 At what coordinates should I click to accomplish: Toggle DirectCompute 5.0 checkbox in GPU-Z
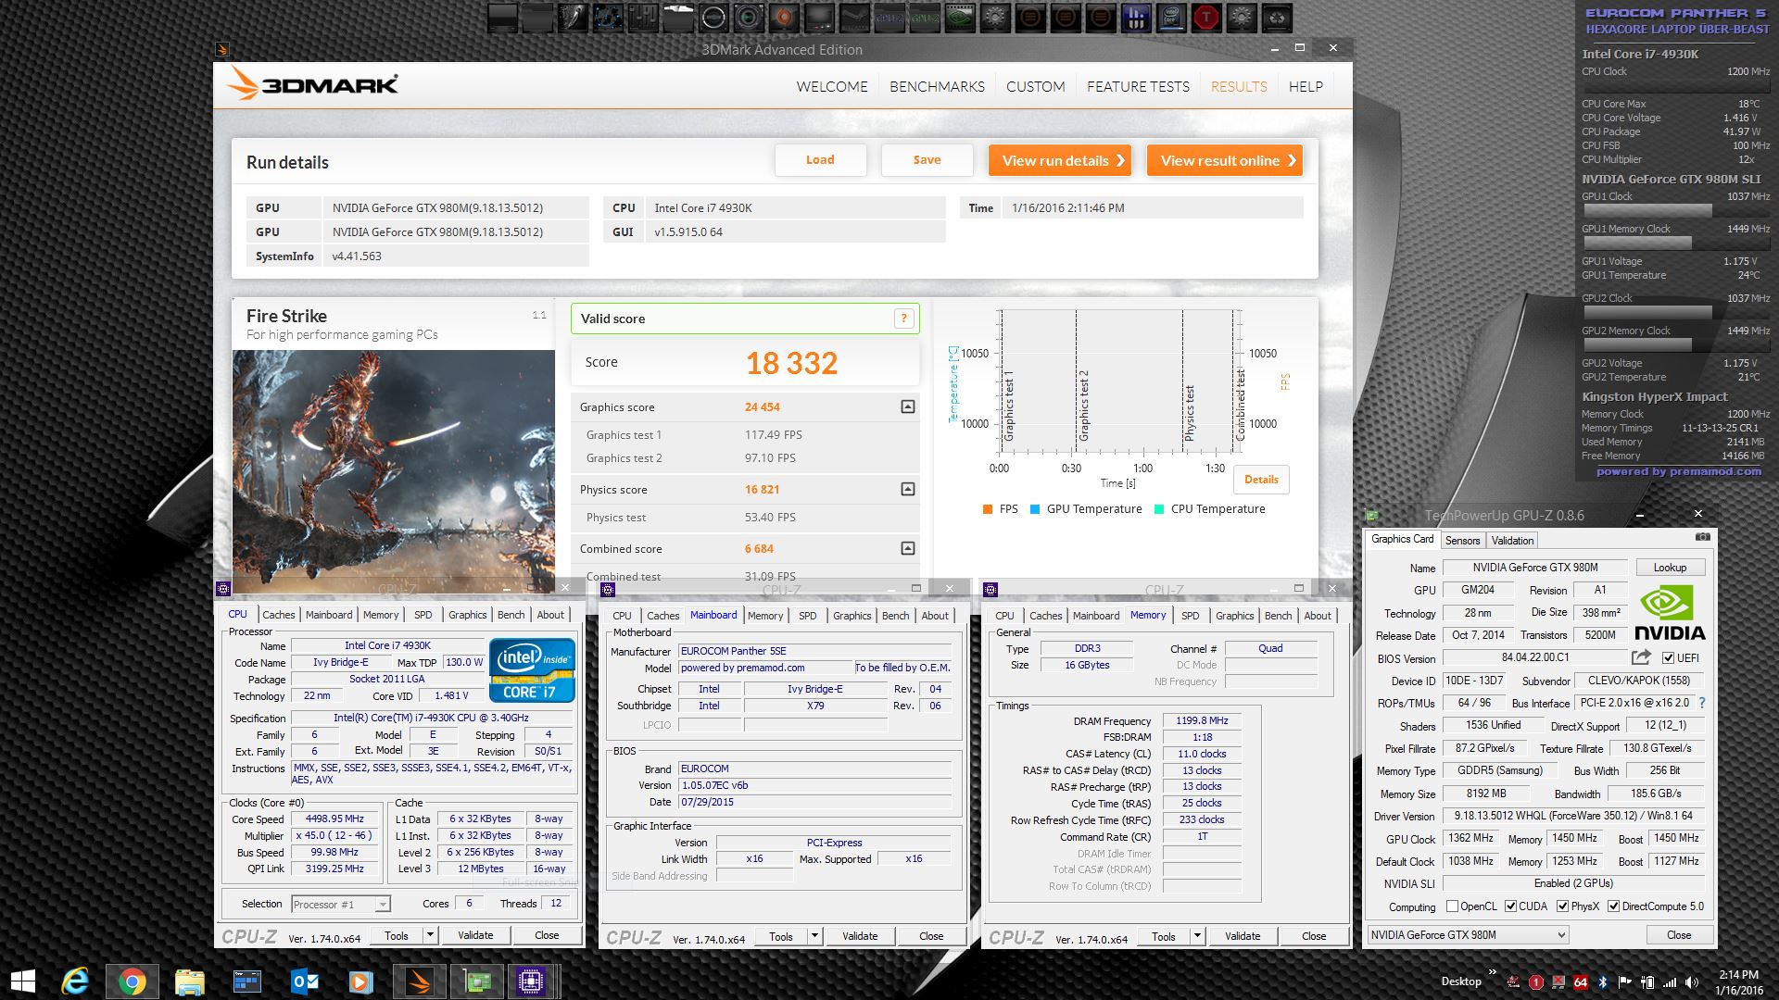tap(1613, 906)
